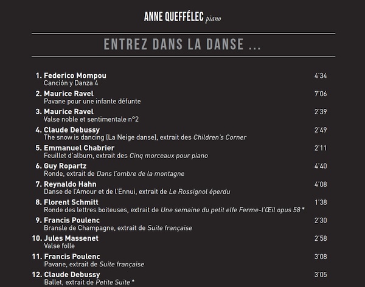Click Feuillet d'album track description
This screenshot has height=287, width=365.
[x=126, y=156]
